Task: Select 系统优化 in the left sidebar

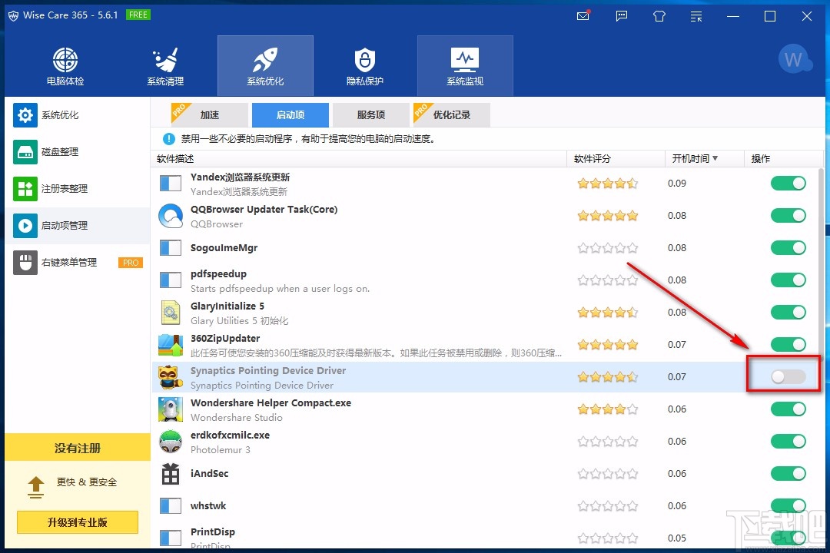Action: point(78,115)
